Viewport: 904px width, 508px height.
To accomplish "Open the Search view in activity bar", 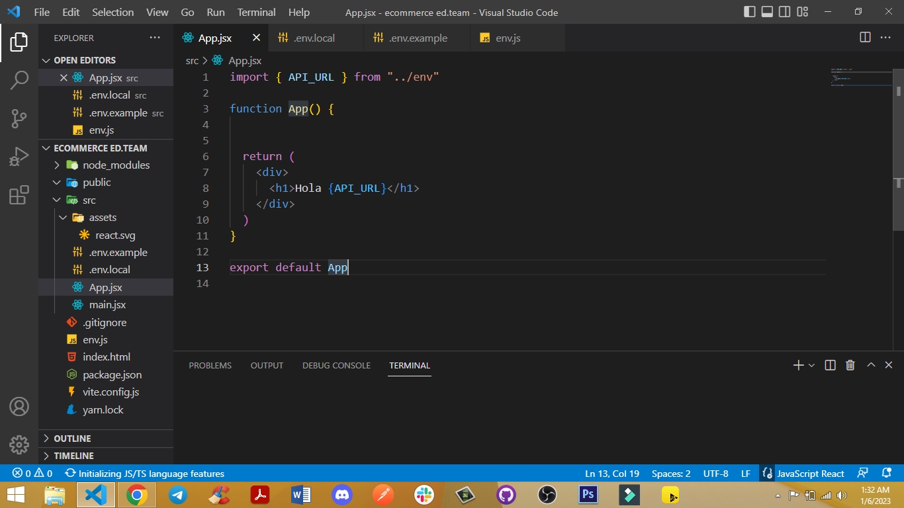I will (x=19, y=81).
